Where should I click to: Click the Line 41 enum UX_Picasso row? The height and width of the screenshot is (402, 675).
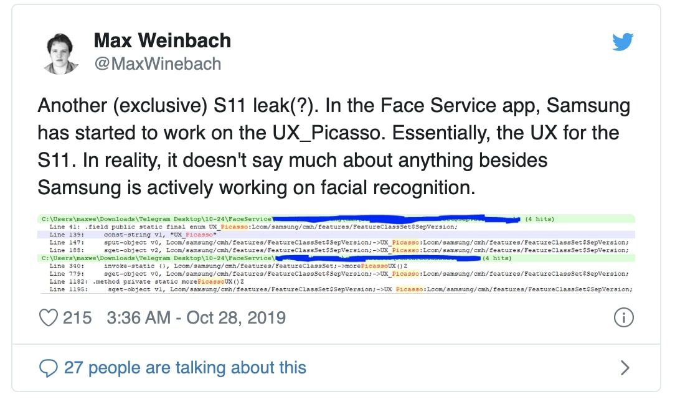pos(249,227)
